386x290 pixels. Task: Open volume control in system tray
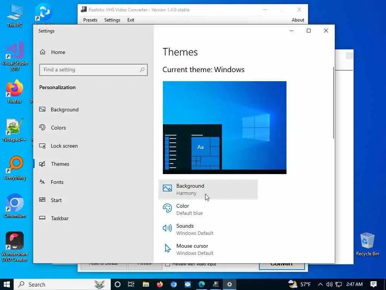pyautogui.click(x=329, y=284)
